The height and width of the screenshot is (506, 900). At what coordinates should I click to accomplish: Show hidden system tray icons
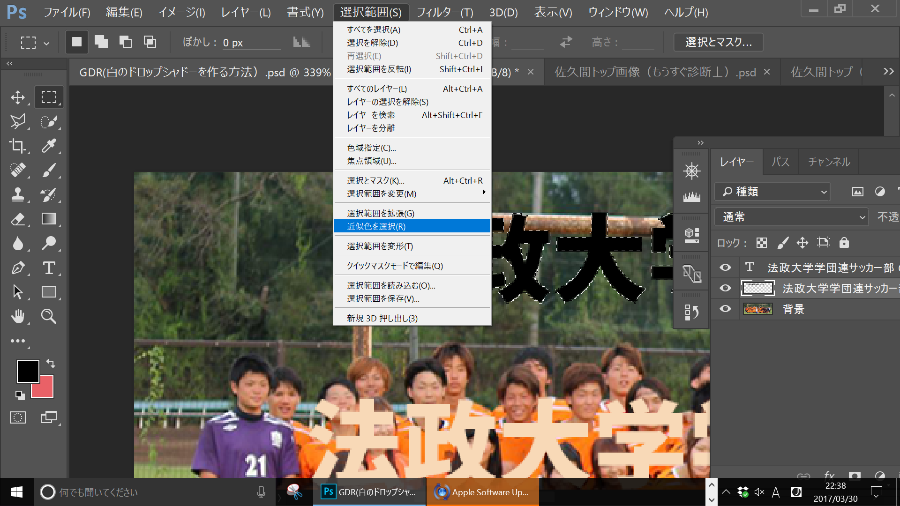(x=726, y=492)
